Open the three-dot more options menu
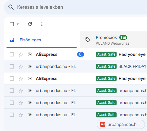This screenshot has height=131, width=147. pos(42,24)
